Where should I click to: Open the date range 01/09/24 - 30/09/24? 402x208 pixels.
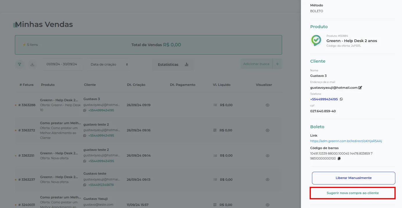[x=62, y=64]
